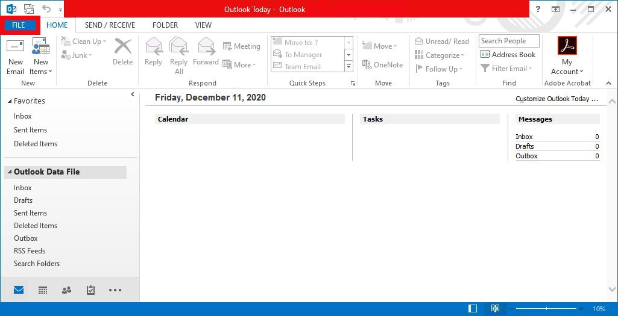Expand the Quick Steps gallery

(x=348, y=66)
